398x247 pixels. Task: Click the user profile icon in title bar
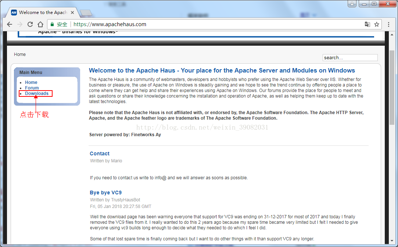(352, 4)
